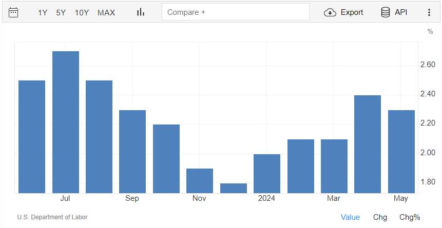Click the Sep bar at 2.30
The height and width of the screenshot is (228, 442).
click(132, 152)
